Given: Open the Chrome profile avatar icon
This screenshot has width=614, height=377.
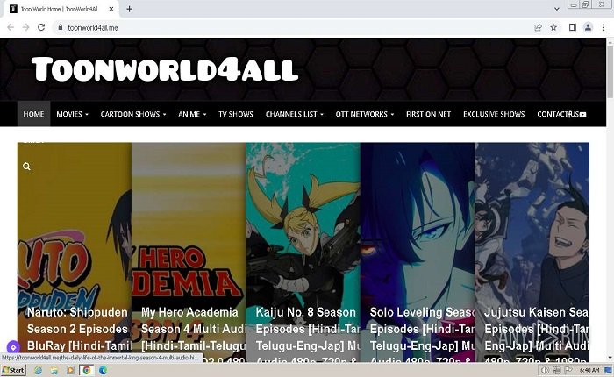Looking at the screenshot, I should tap(589, 27).
